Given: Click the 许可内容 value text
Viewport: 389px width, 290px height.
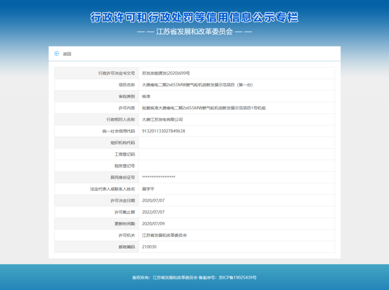Looking at the screenshot, I should tap(204, 108).
